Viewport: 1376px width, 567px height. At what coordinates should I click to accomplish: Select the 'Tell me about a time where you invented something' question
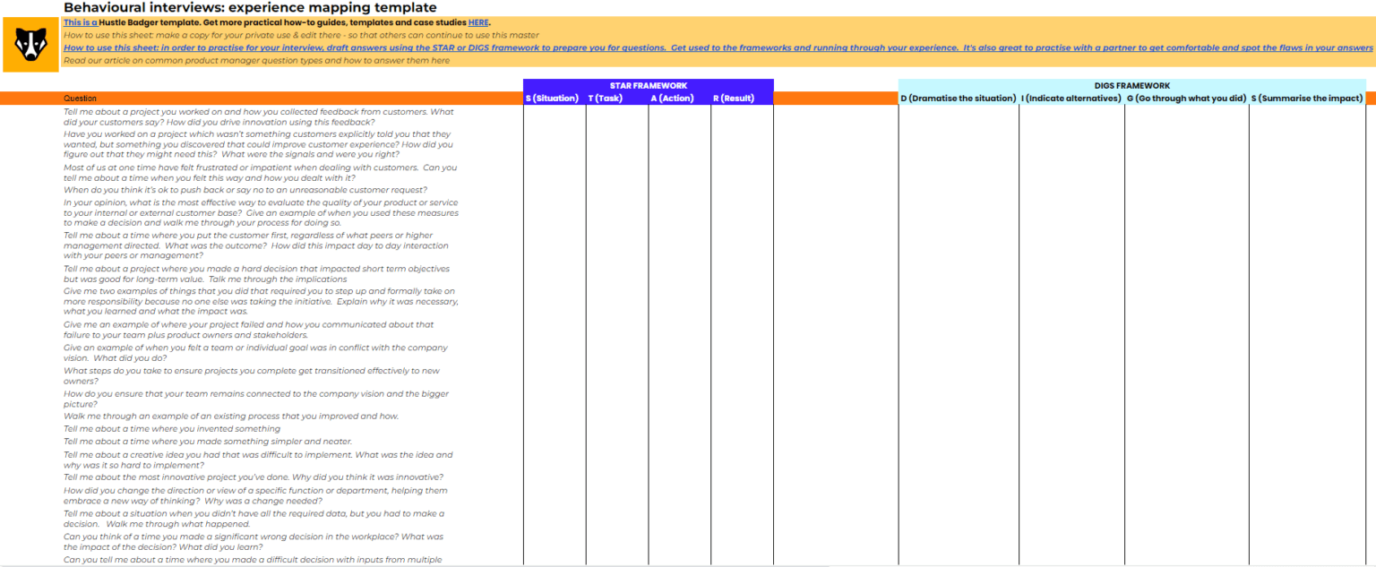pos(172,429)
